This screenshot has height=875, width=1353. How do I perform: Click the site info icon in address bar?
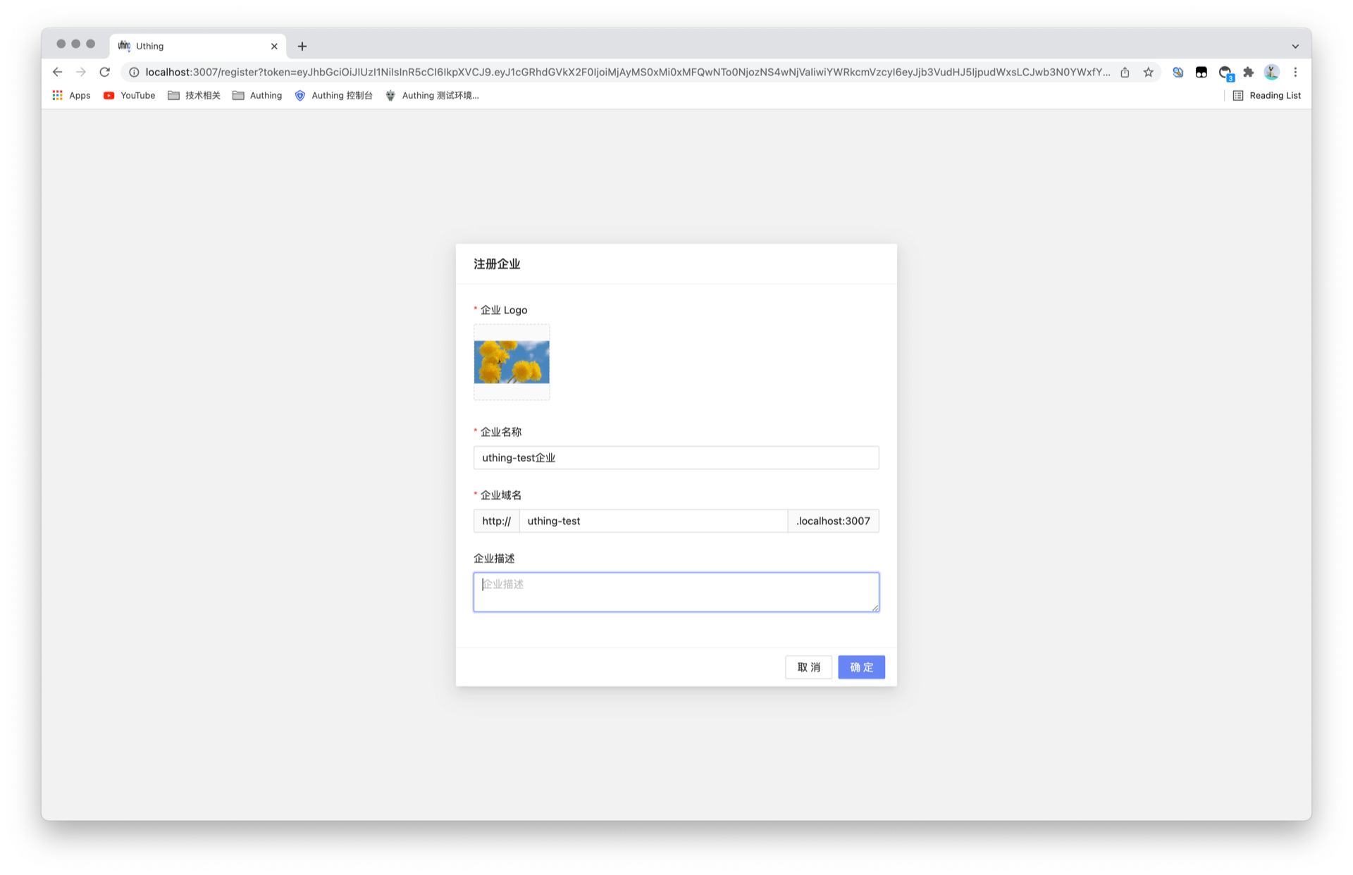click(134, 72)
